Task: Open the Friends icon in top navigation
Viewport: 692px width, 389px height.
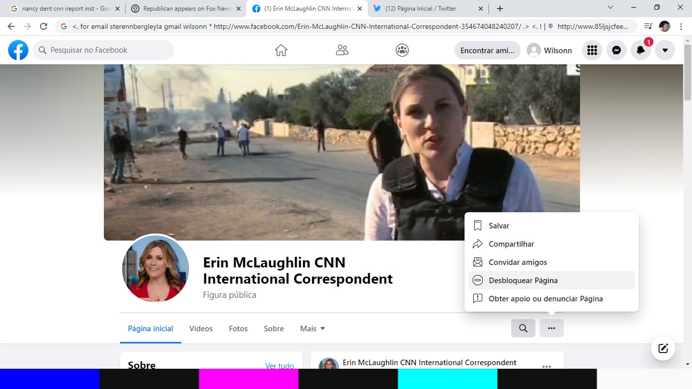Action: click(x=342, y=50)
